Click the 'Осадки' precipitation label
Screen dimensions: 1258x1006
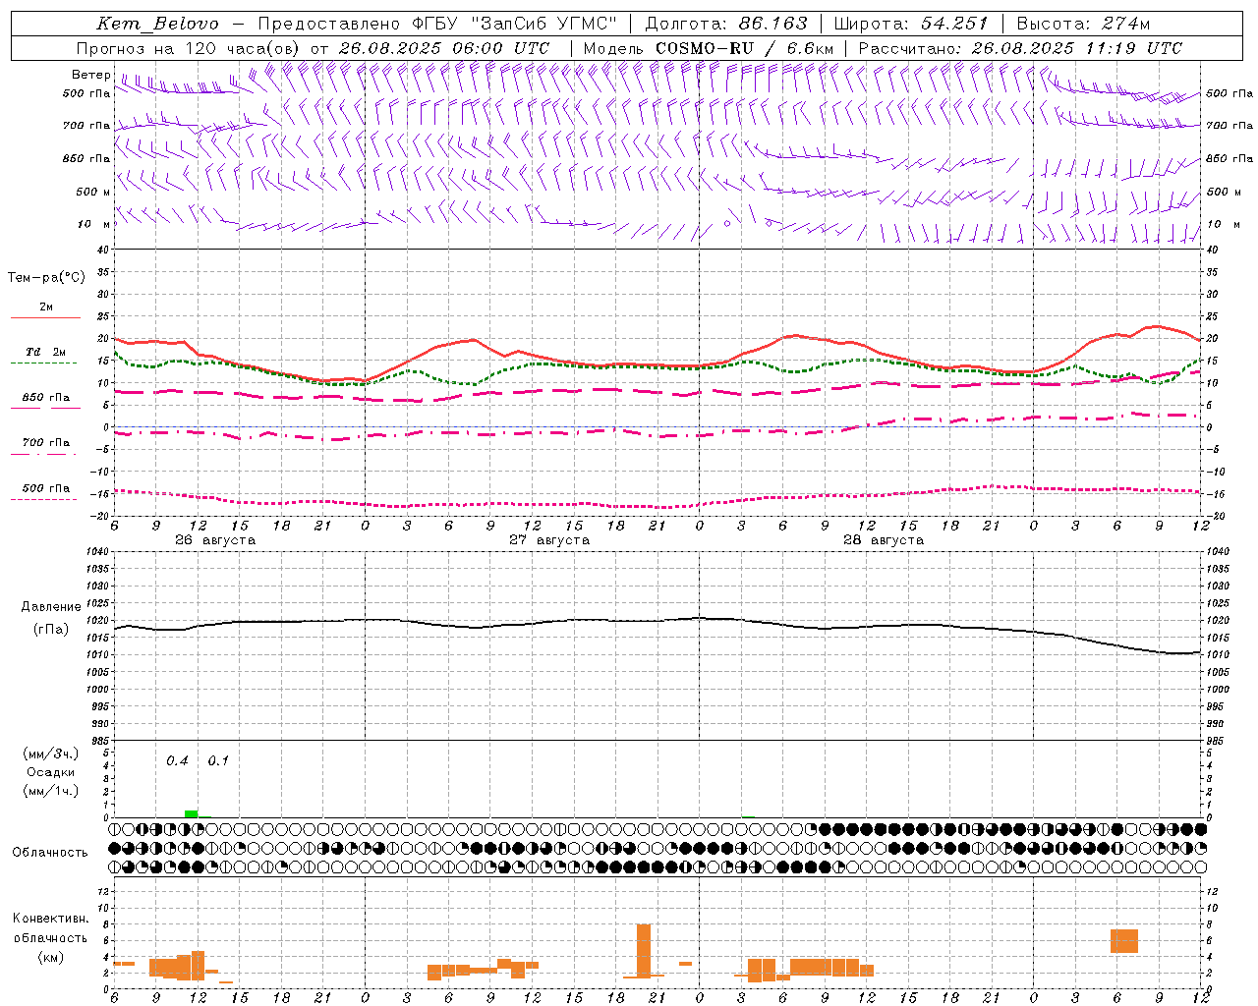pyautogui.click(x=51, y=772)
